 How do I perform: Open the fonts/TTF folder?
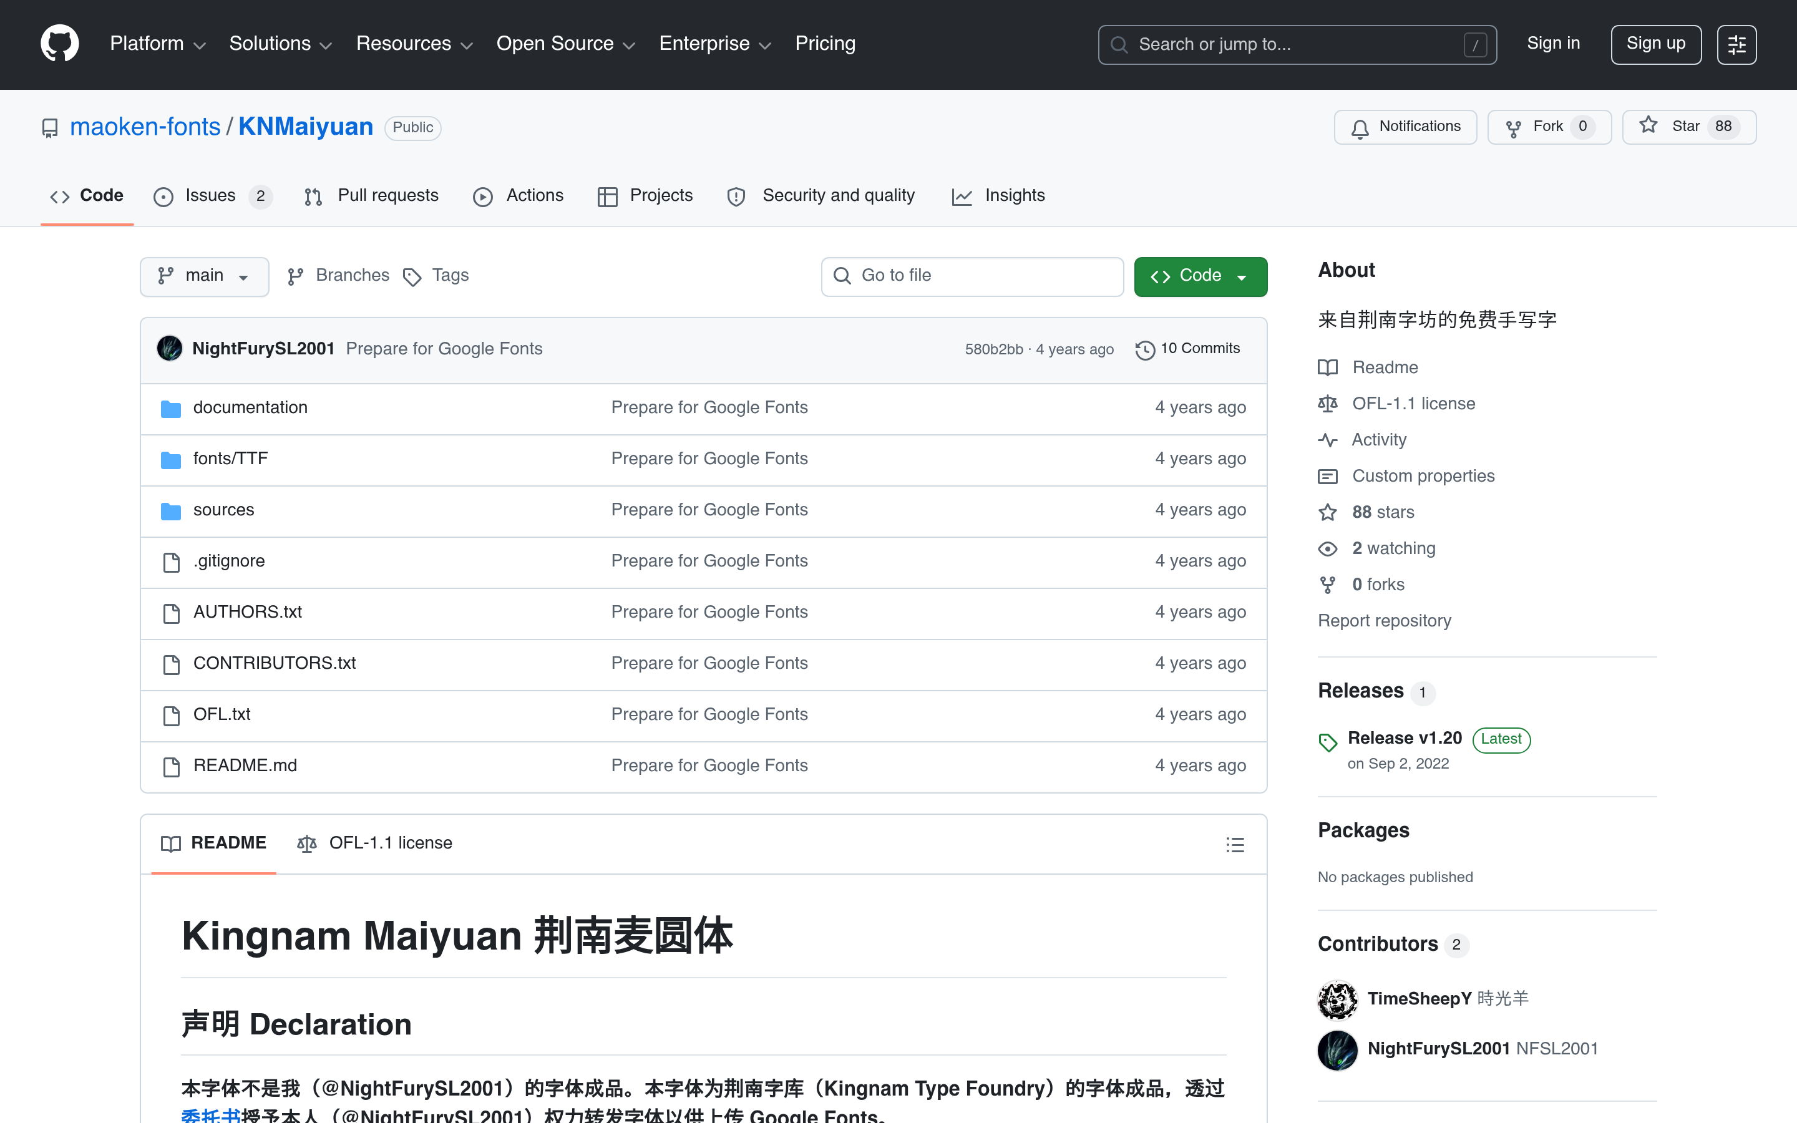tap(230, 459)
